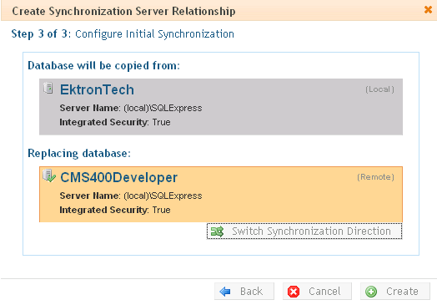
Task: Click the orange CMS400Developer target panel
Action: 221,195
